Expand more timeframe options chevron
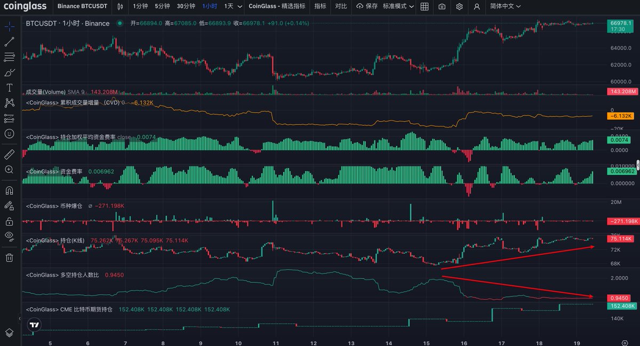 tap(239, 6)
